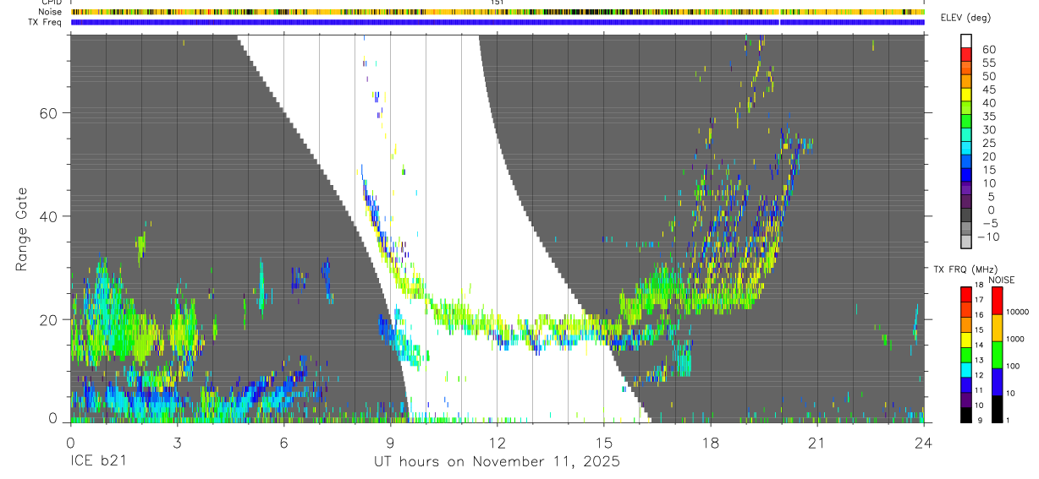Click the red segment of ELEV color bar
Screen dimensions: 1039x479
pos(966,54)
